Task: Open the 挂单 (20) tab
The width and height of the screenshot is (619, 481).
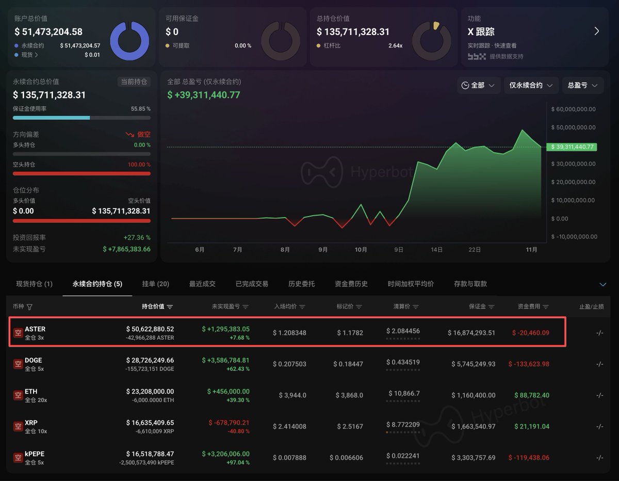Action: coord(156,284)
